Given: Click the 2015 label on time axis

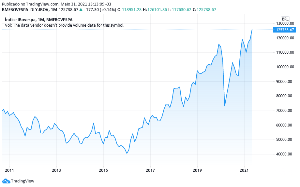Looking at the screenshot, I should tap(103, 170).
